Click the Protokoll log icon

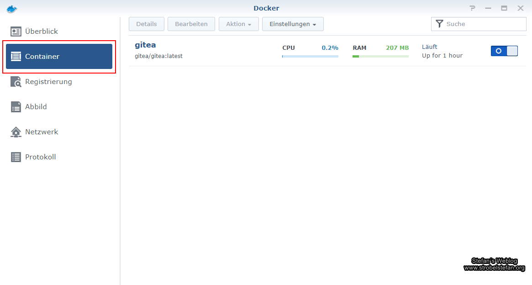click(16, 157)
